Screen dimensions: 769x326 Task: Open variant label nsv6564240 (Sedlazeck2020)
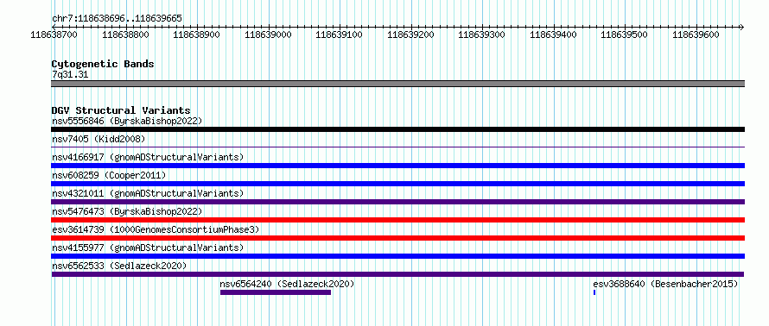point(287,284)
